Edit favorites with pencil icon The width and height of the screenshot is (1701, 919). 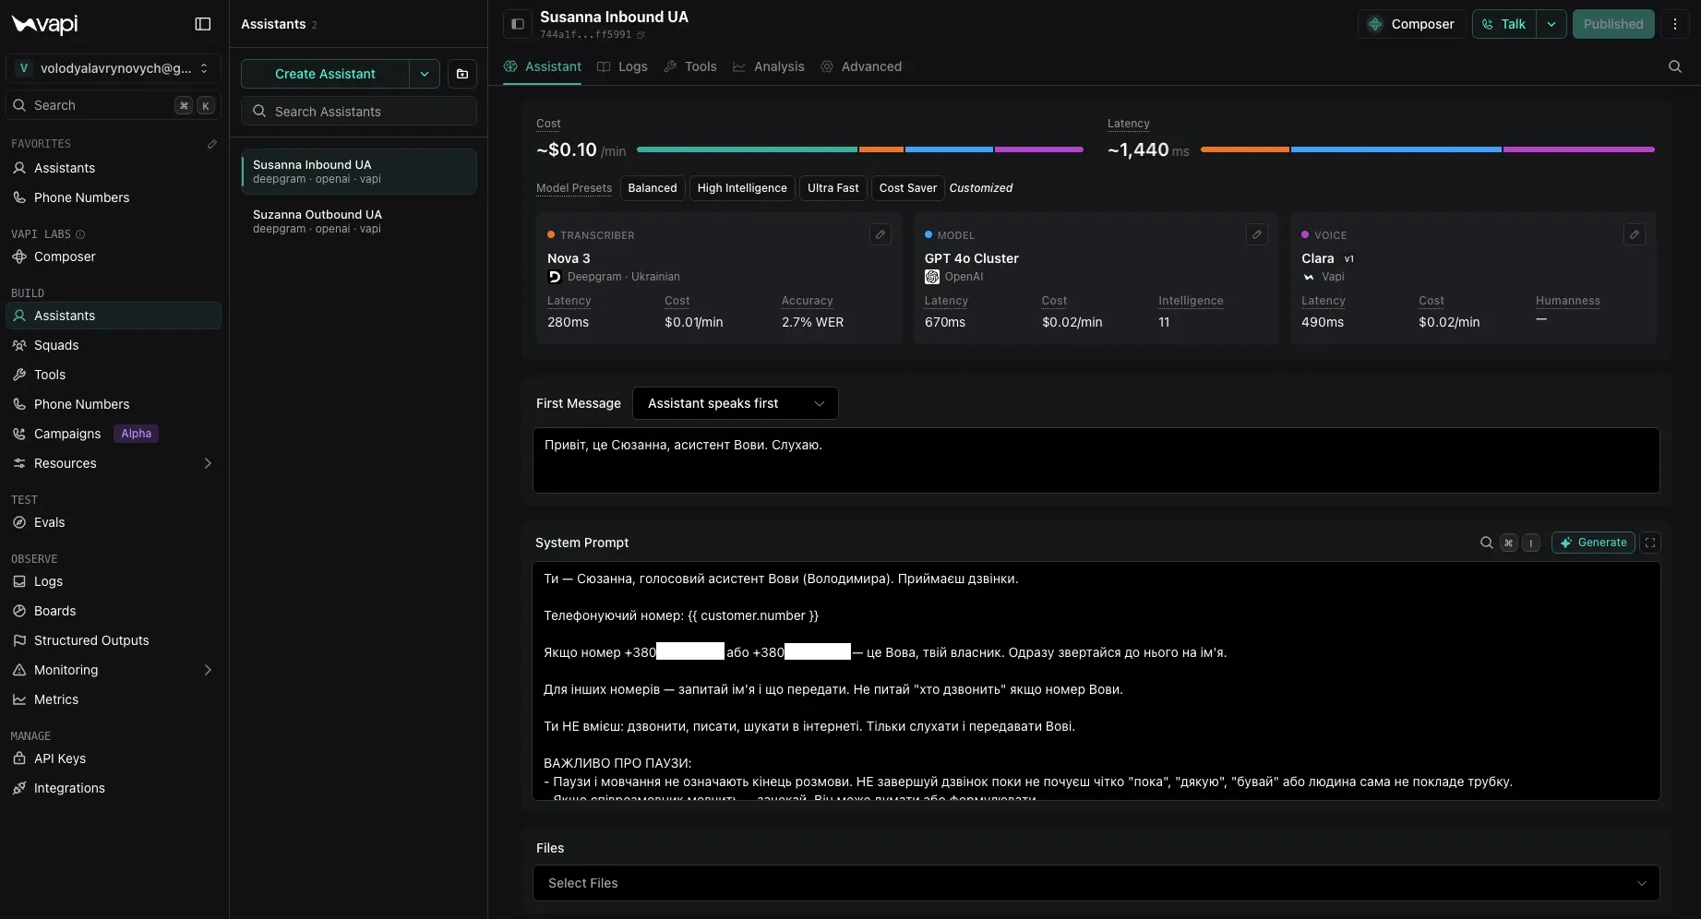pyautogui.click(x=212, y=144)
